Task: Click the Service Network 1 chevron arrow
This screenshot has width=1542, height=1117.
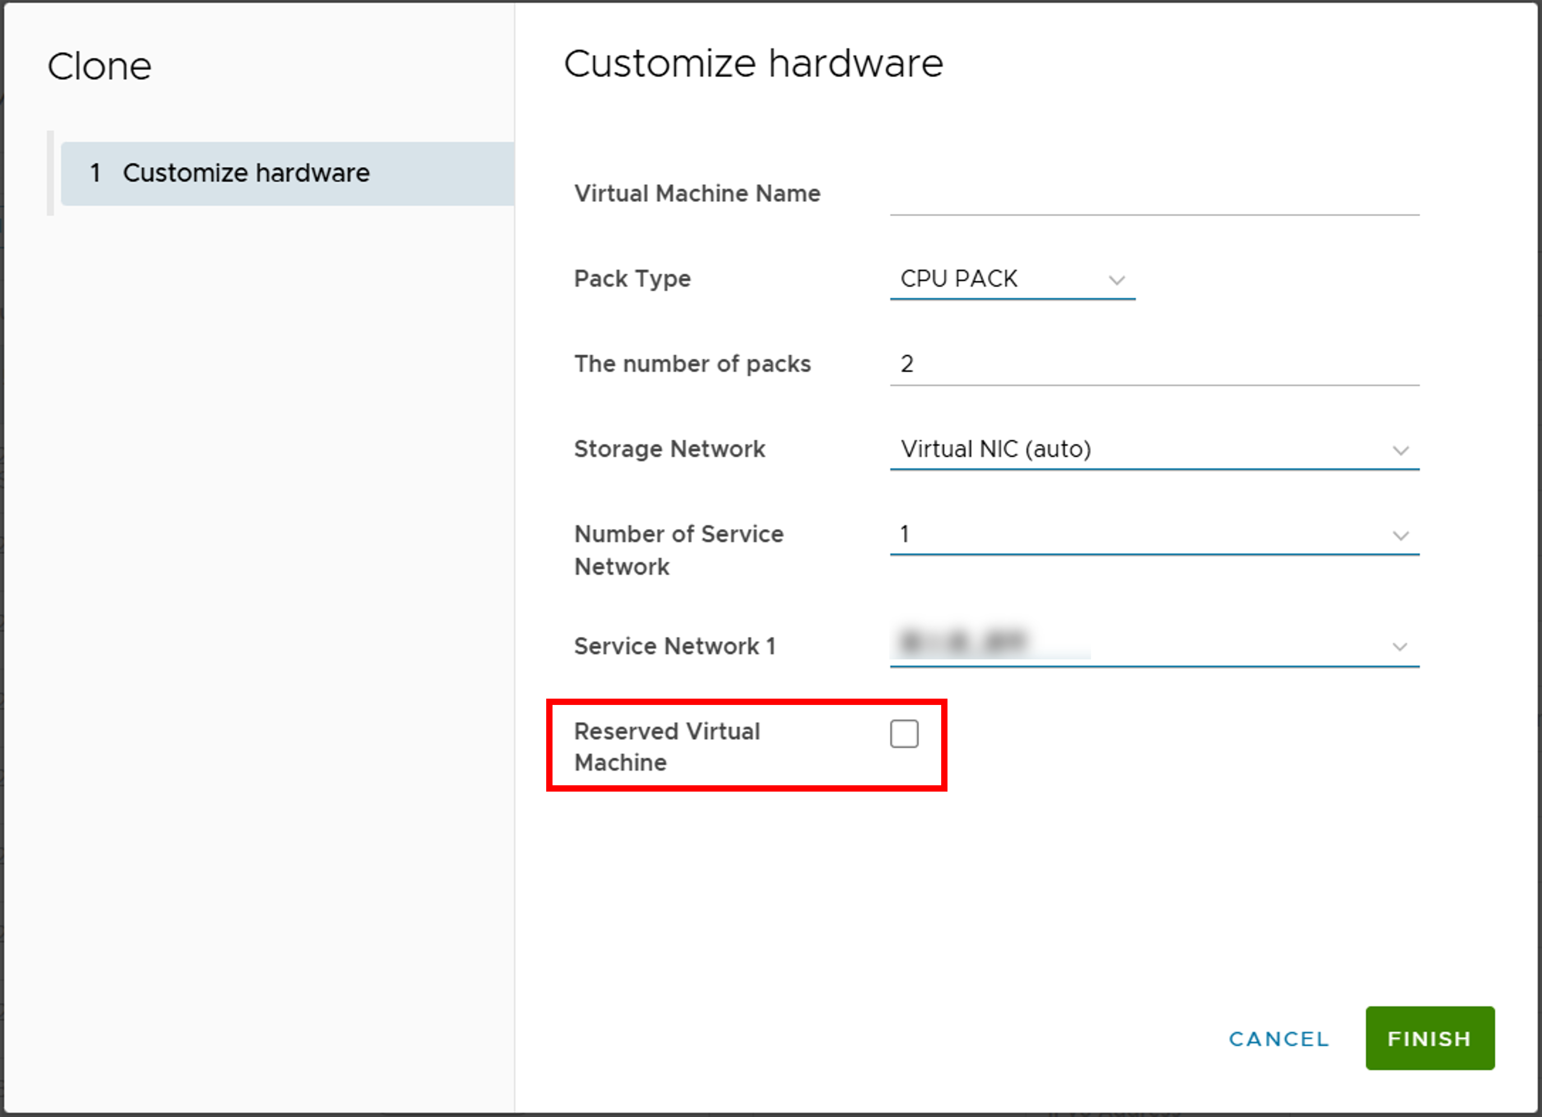Action: tap(1399, 647)
